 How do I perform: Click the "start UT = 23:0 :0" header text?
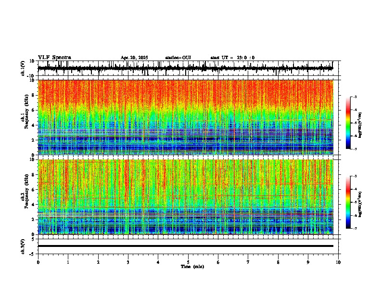pos(232,58)
